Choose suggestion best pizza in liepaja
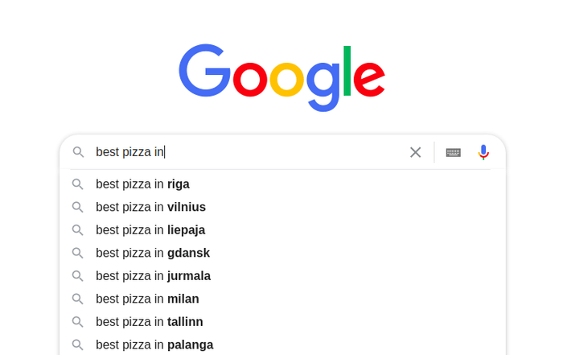The height and width of the screenshot is (355, 563). point(282,230)
